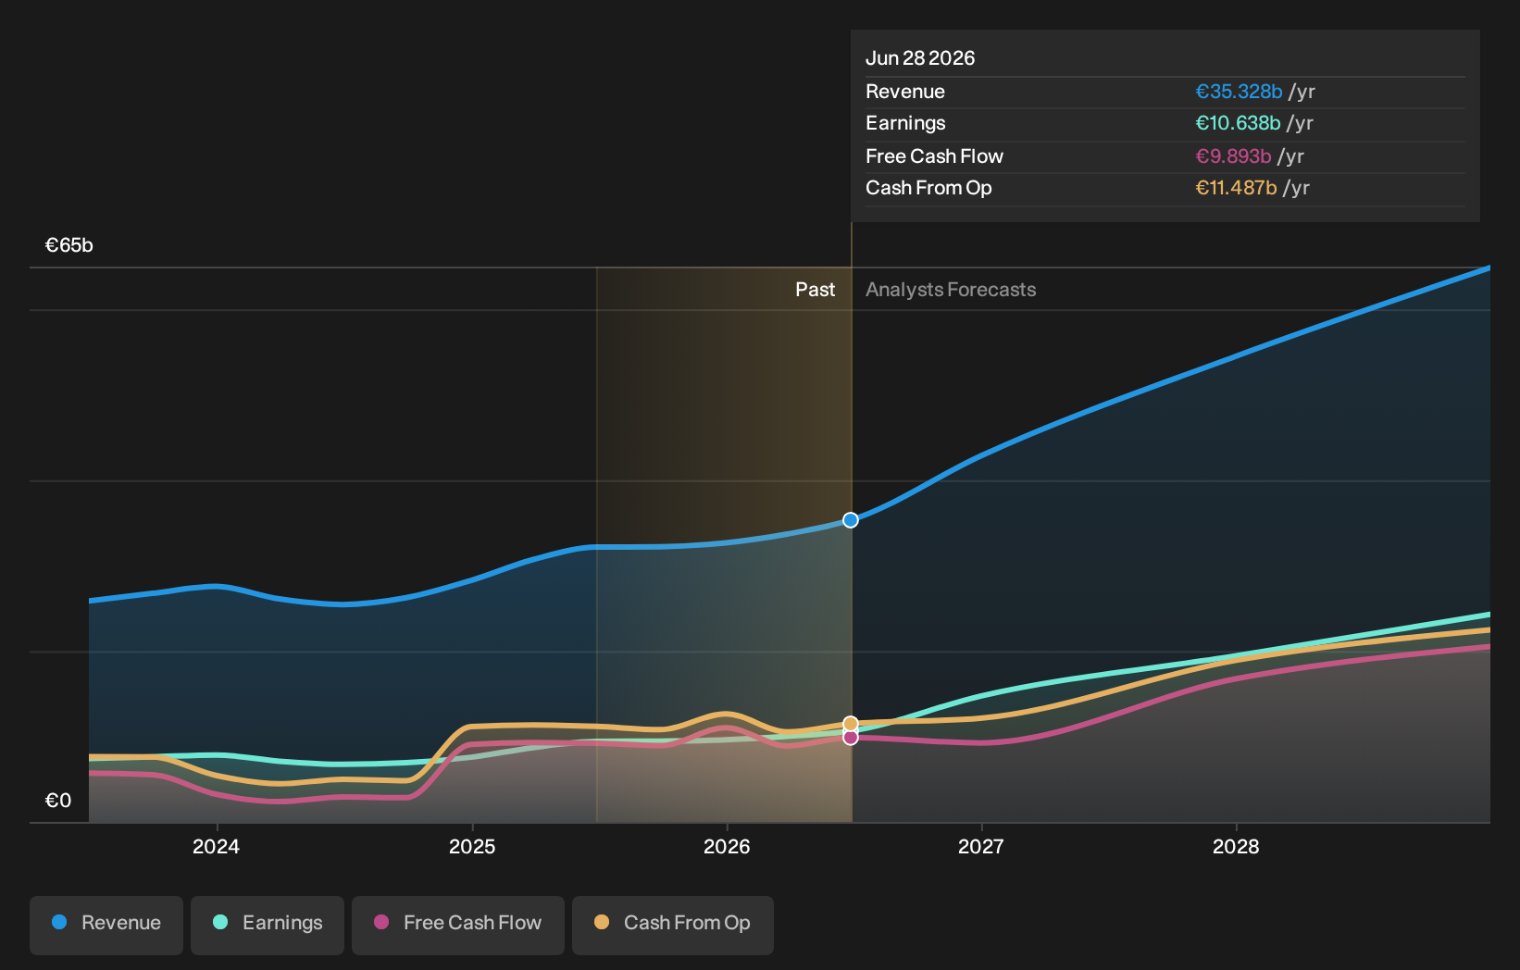The height and width of the screenshot is (970, 1520).
Task: Toggle the Cash From Op legend button
Action: [673, 925]
